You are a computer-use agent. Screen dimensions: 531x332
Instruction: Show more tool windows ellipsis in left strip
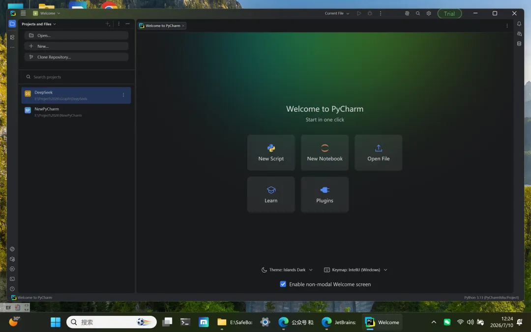coord(12,47)
